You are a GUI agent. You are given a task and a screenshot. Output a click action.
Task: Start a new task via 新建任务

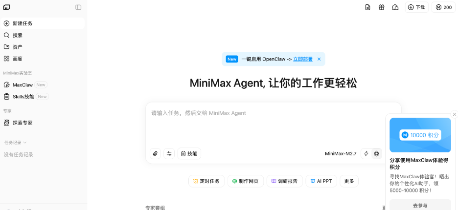click(43, 23)
